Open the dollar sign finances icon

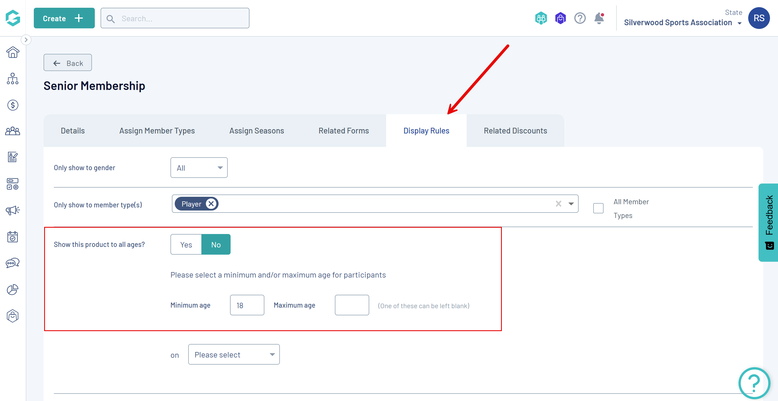coord(13,105)
